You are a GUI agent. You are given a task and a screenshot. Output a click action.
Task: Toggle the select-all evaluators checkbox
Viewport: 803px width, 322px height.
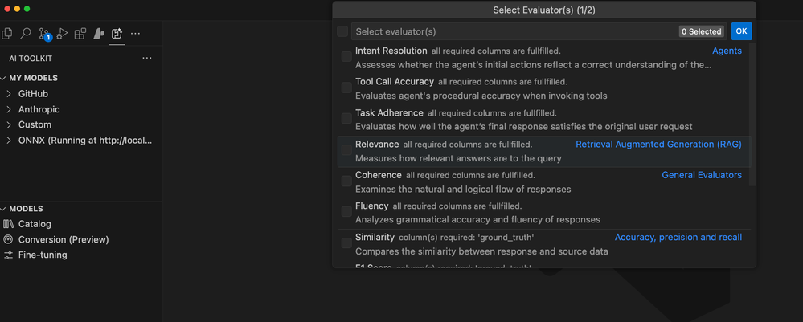click(x=343, y=31)
